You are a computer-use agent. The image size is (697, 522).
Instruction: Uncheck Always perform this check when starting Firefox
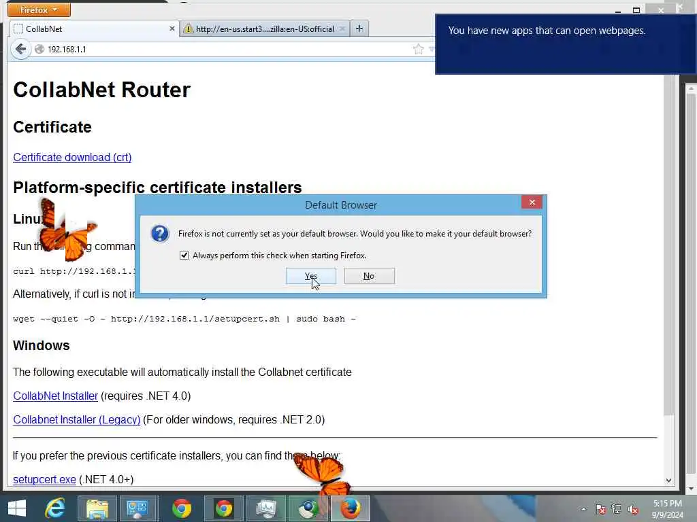coord(184,256)
